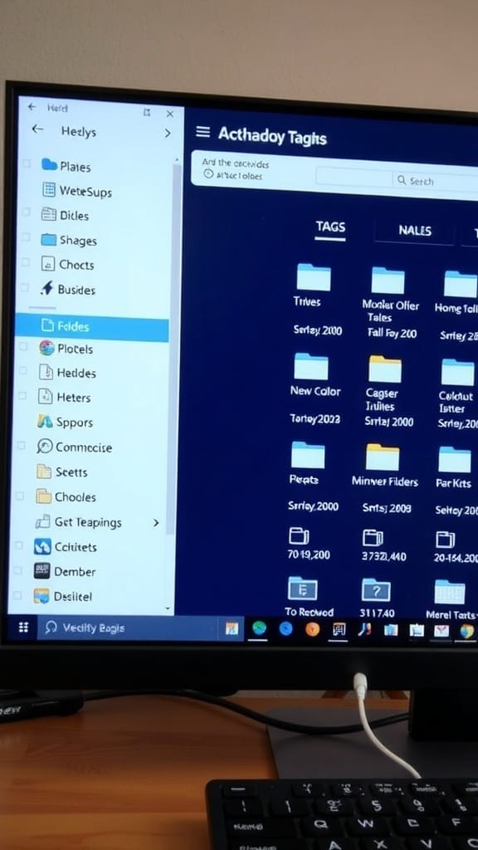Switch to the TAGS tab
Viewport: 478px width, 850px height.
(330, 227)
